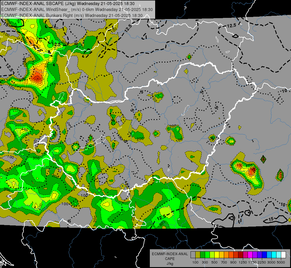The width and height of the screenshot is (291, 268).
Task: Select the WindShear_ 0-6km header line
Action: (x=77, y=10)
